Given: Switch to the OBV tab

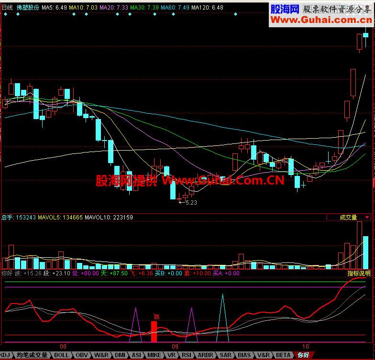Looking at the screenshot, I should (x=82, y=355).
